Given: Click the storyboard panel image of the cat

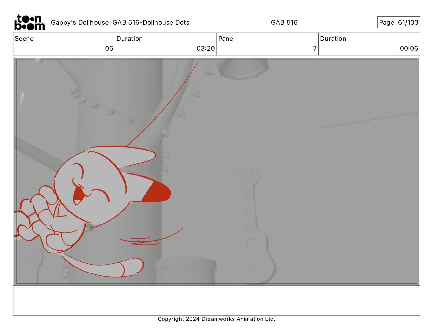Looking at the screenshot, I should (x=217, y=171).
